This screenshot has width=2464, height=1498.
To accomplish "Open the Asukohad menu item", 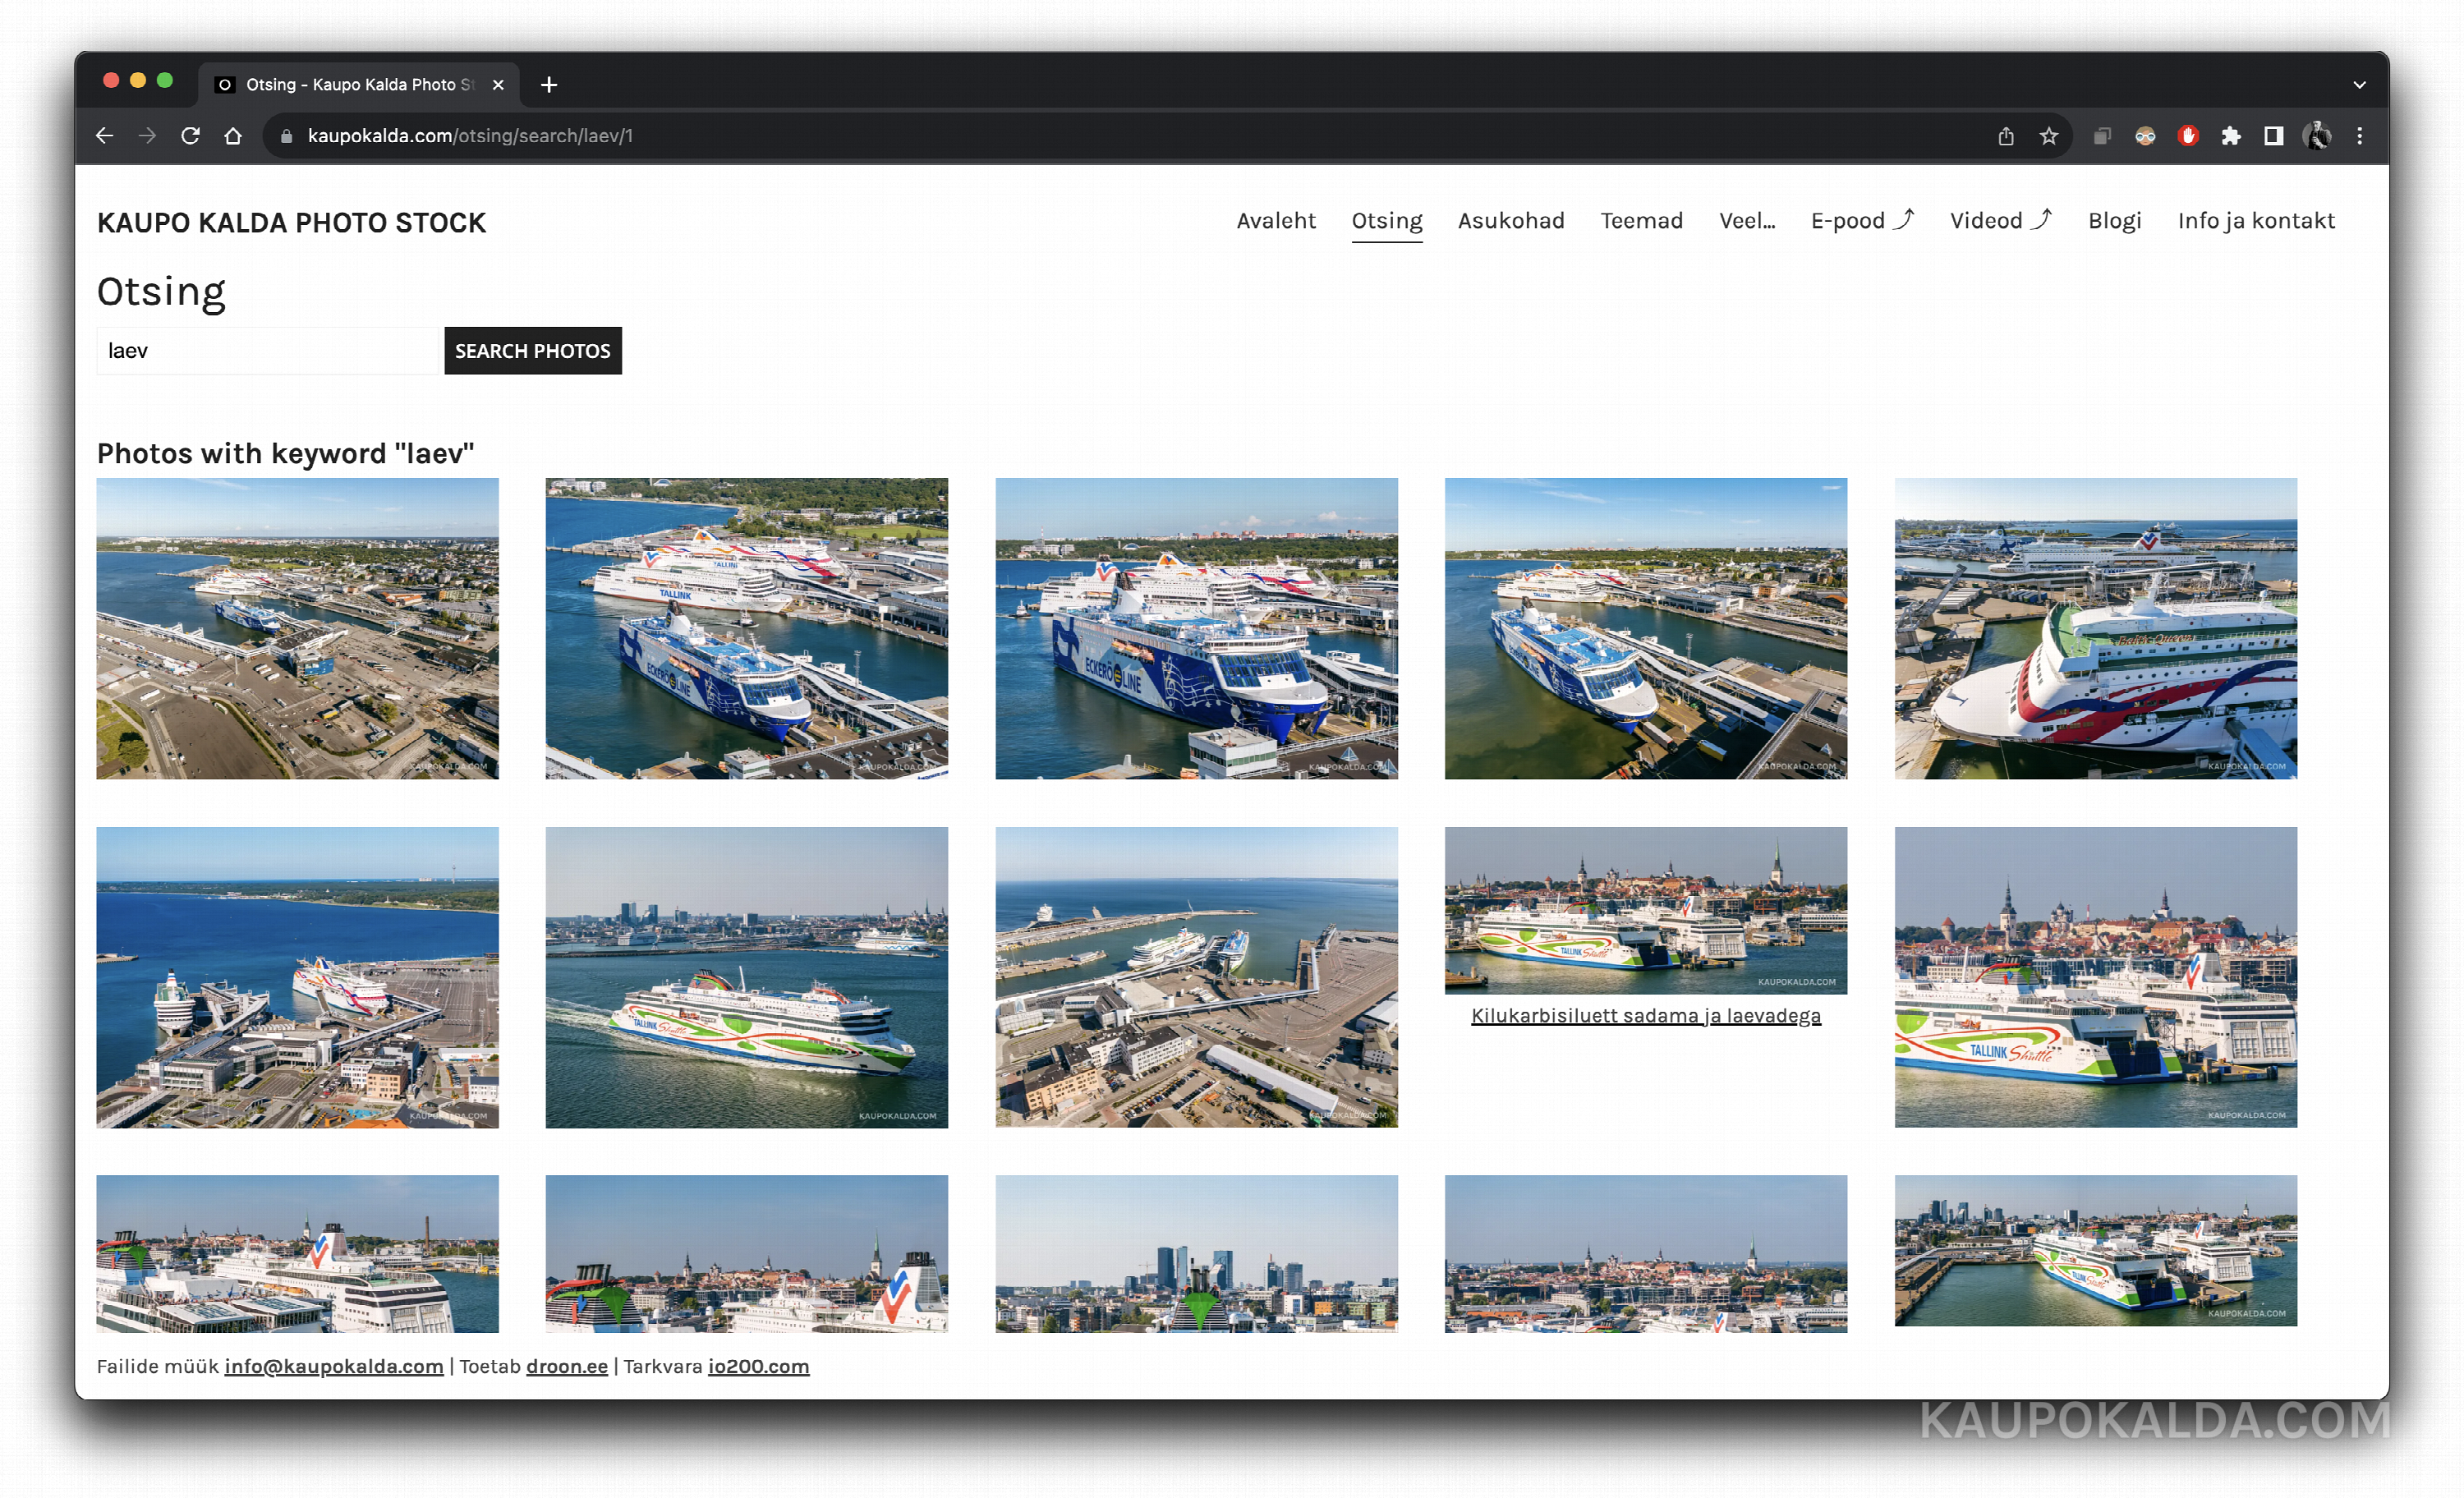I will 1511,221.
